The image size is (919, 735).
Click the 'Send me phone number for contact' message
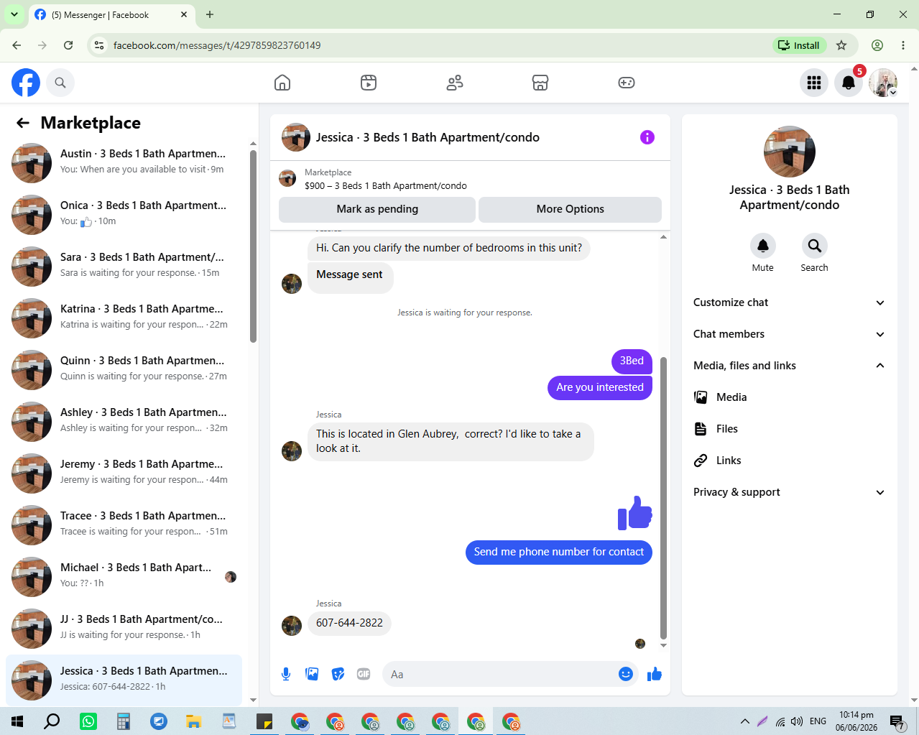559,552
